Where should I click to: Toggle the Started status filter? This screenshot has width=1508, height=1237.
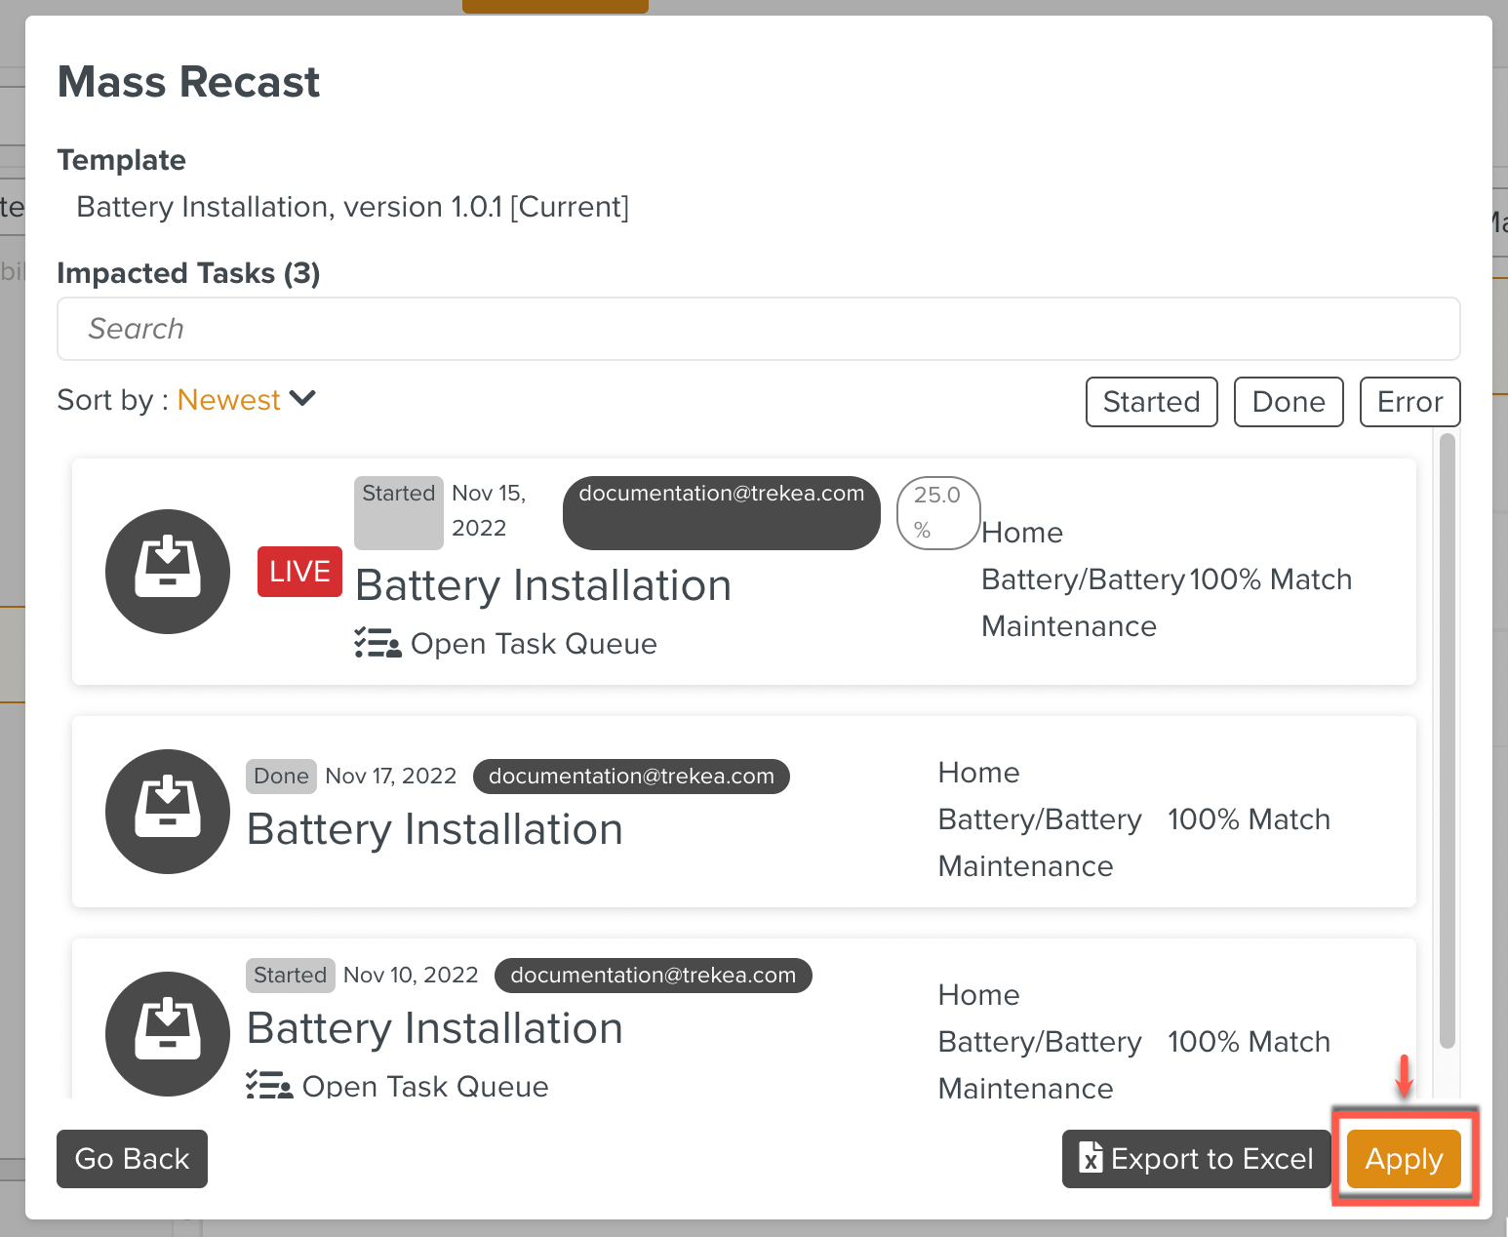pyautogui.click(x=1151, y=402)
